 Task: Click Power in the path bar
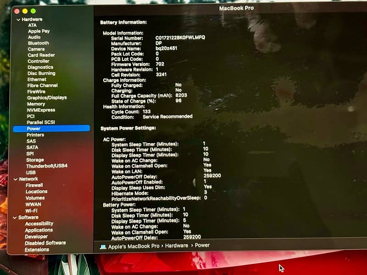(202, 245)
